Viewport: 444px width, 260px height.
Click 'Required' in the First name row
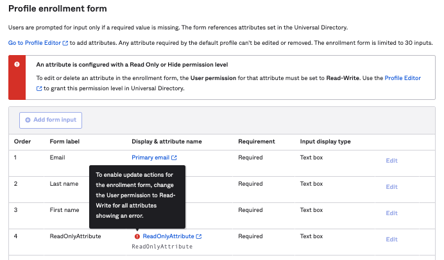[x=250, y=210]
